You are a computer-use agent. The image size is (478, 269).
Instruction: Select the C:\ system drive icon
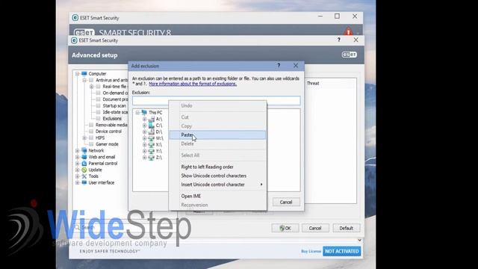pos(151,126)
